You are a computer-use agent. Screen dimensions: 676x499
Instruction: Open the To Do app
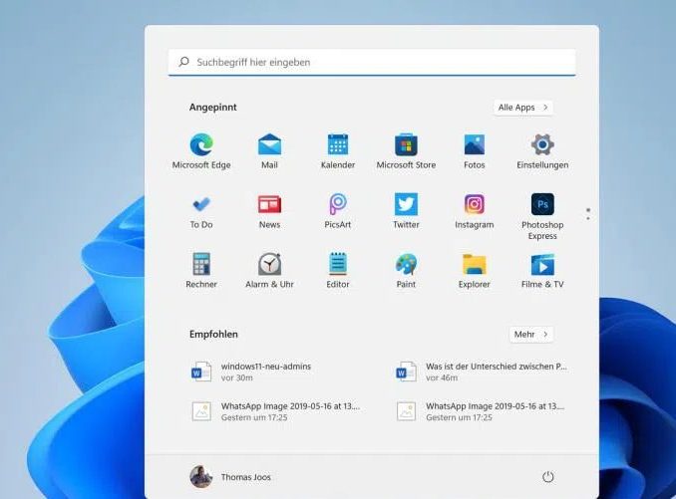coord(201,211)
